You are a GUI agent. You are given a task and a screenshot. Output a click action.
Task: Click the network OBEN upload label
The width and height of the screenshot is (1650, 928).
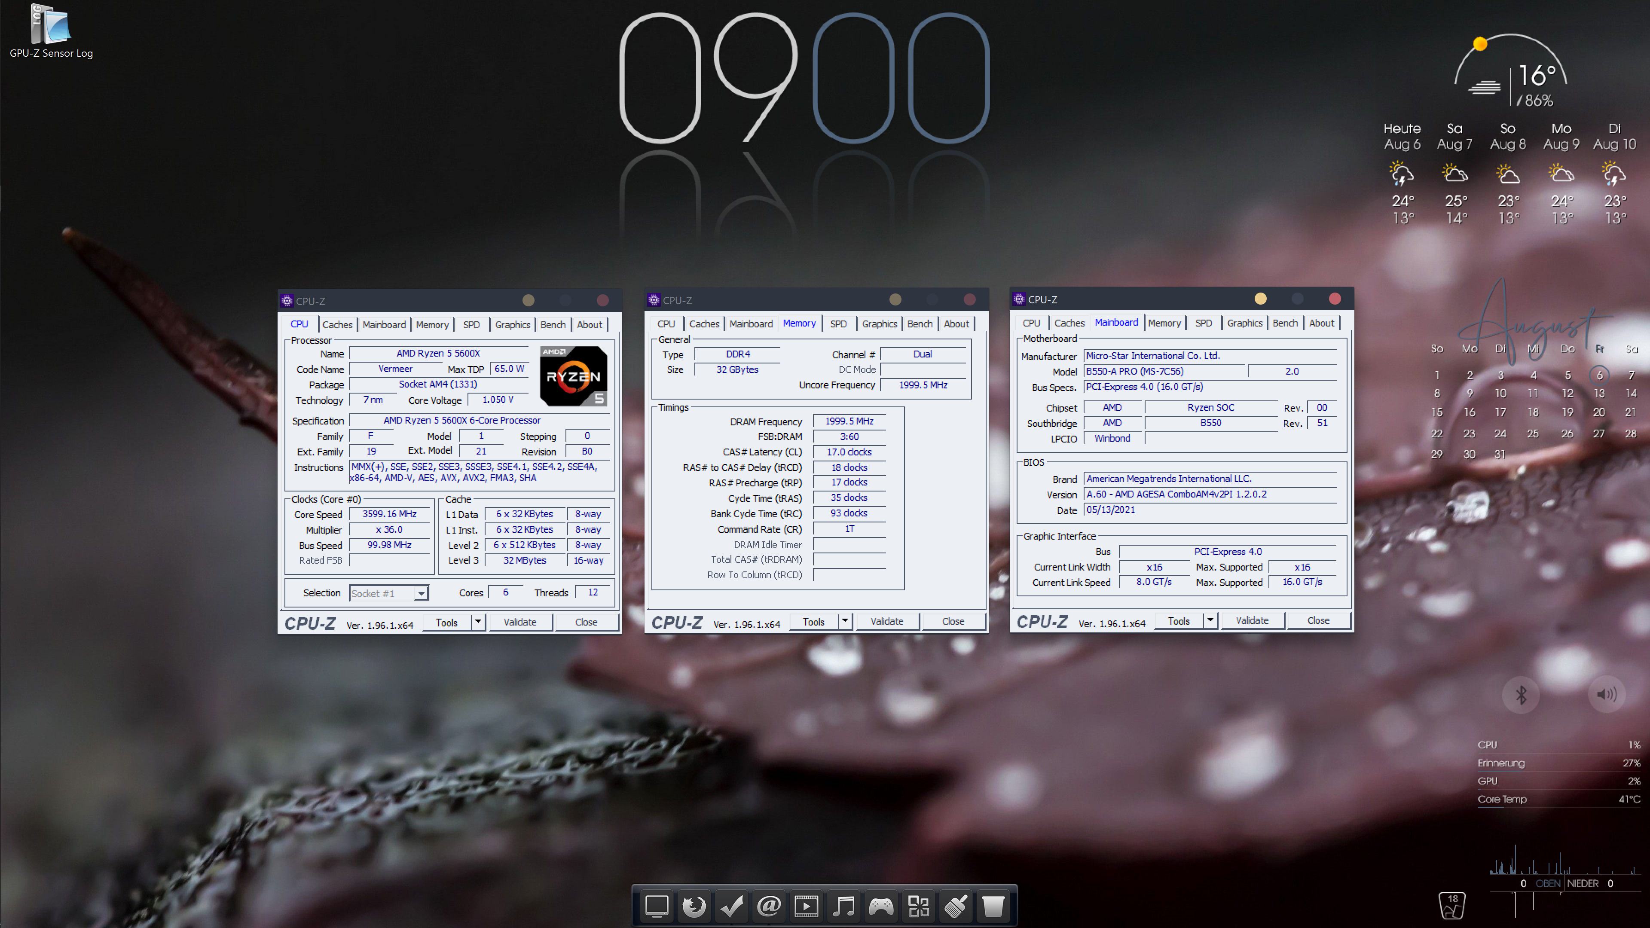[1547, 883]
